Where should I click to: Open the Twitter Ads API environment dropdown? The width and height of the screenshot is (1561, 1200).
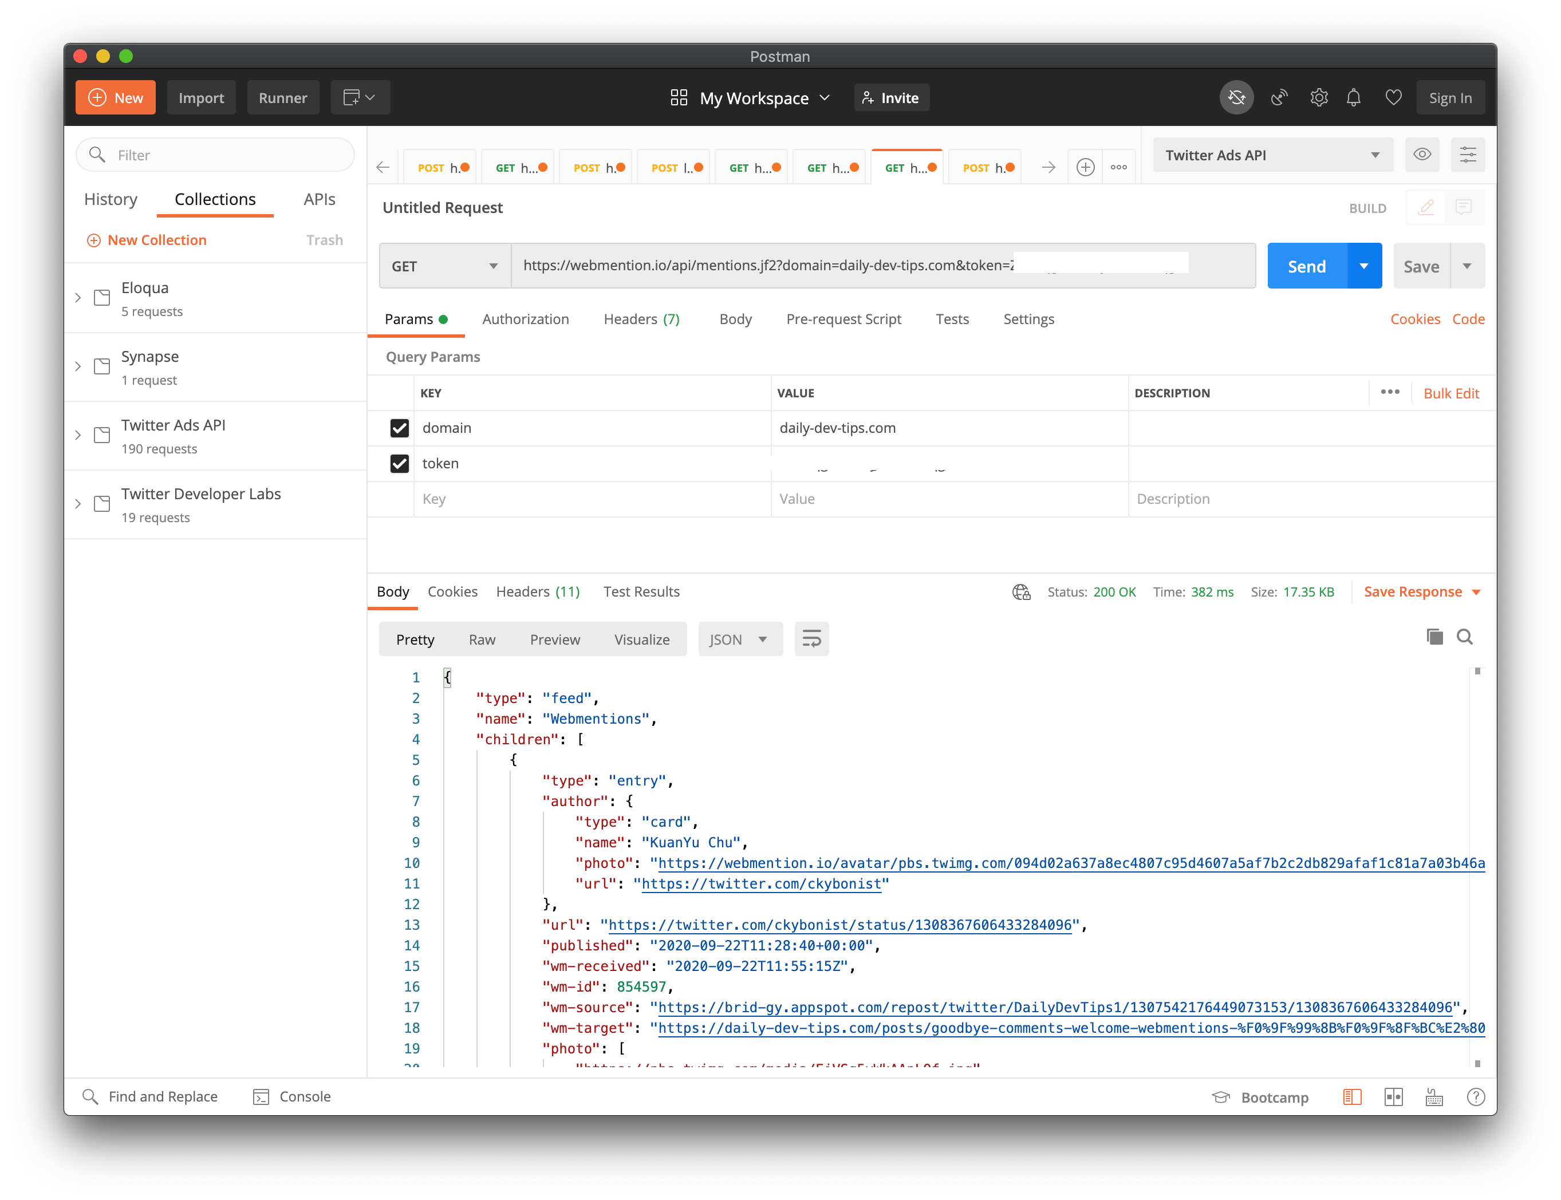[1272, 154]
